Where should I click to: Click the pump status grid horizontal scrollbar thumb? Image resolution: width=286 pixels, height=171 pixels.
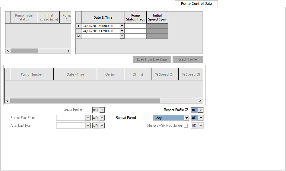(24, 51)
